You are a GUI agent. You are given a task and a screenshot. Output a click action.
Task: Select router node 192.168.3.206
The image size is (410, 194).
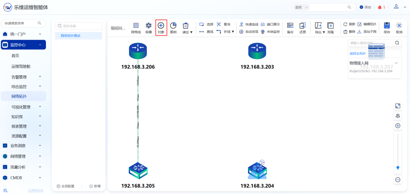(138, 52)
